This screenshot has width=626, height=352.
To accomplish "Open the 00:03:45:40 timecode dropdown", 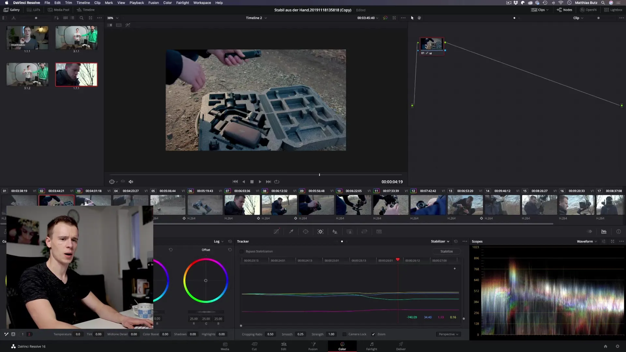I will click(x=368, y=18).
